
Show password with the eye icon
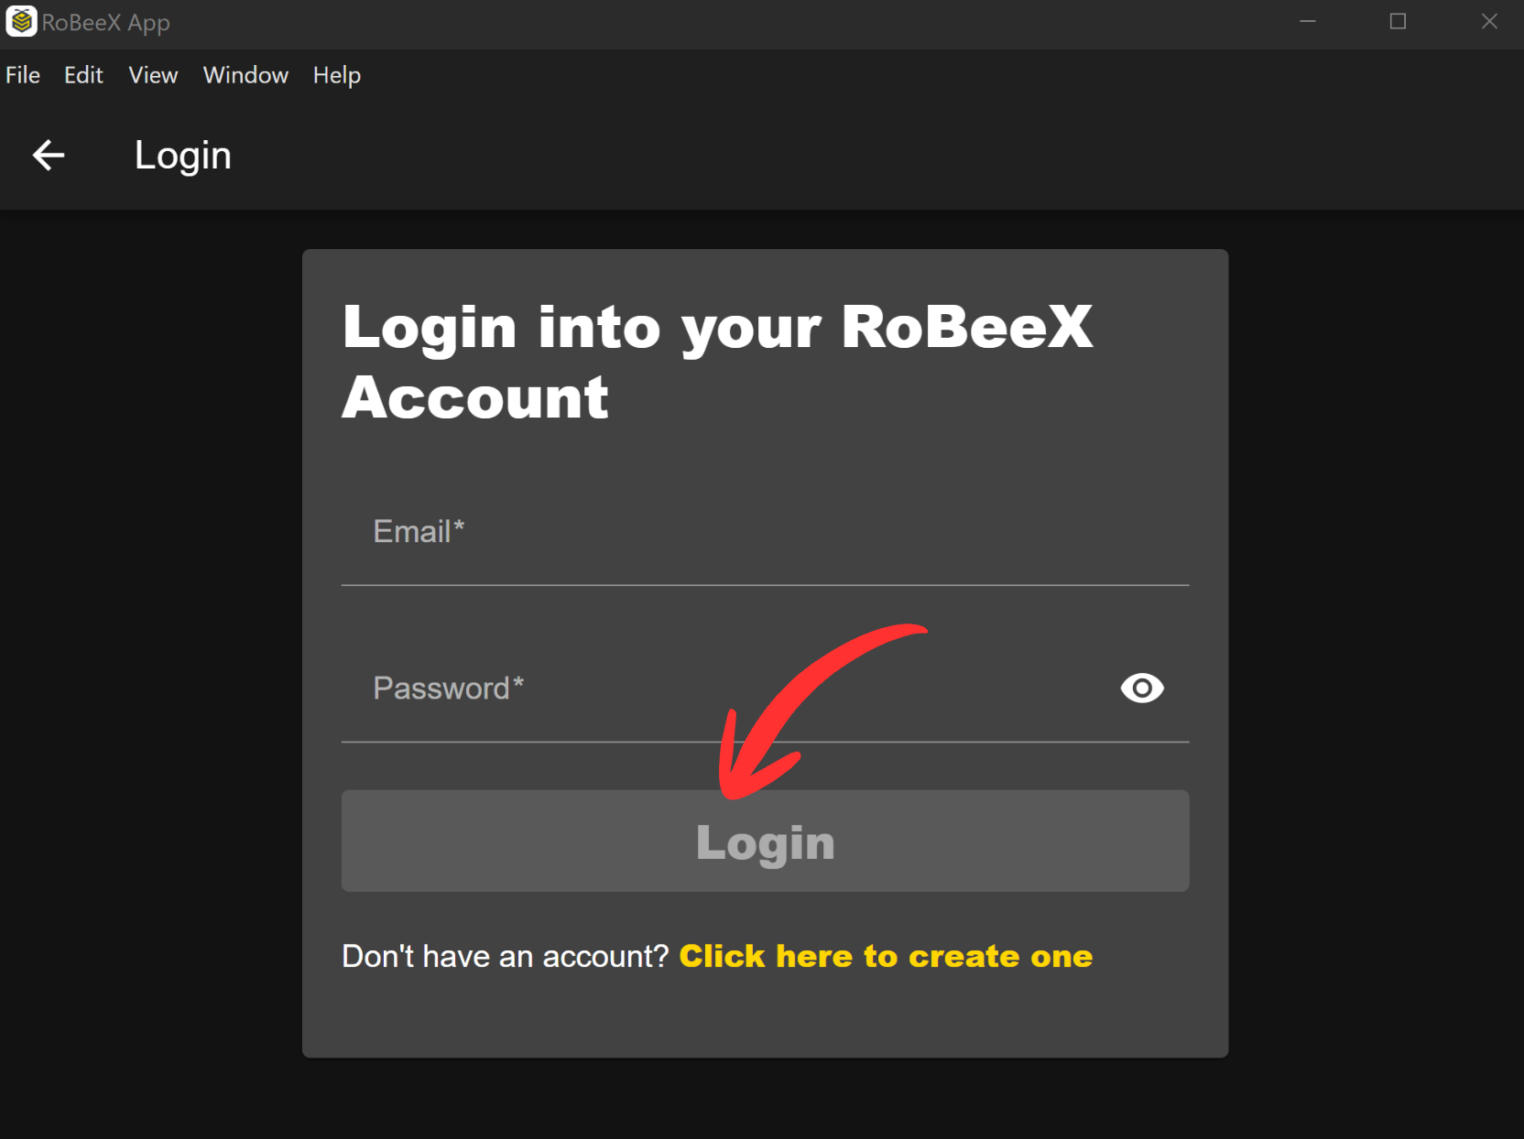pyautogui.click(x=1141, y=688)
